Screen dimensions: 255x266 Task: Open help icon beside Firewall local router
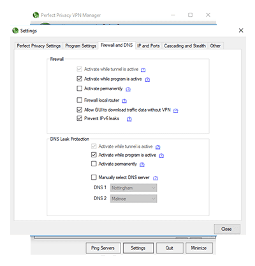(x=124, y=100)
